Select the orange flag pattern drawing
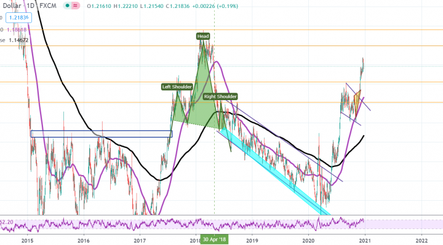Image resolution: width=443 pixels, height=245 pixels. pos(357,101)
